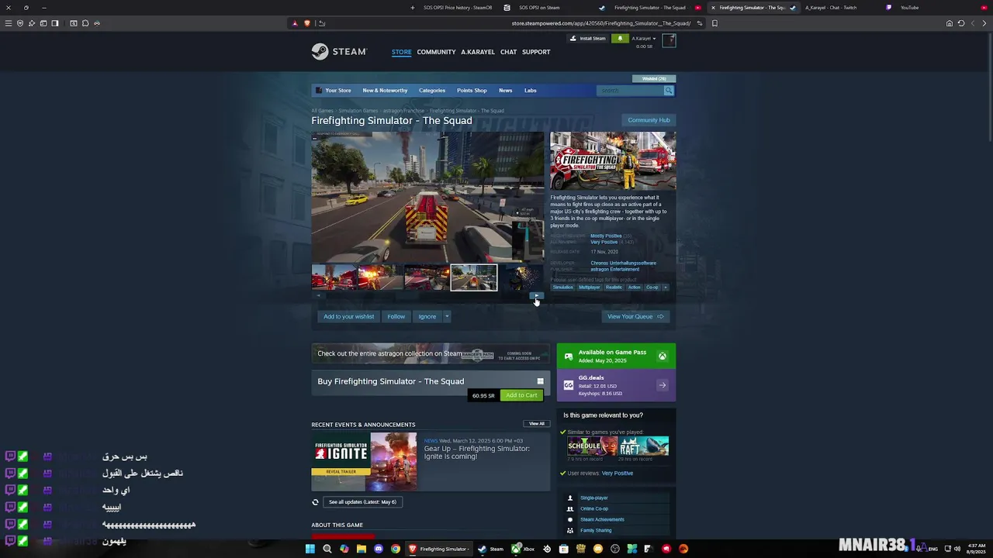Open taskbar search magnifier
Image resolution: width=993 pixels, height=558 pixels.
pos(327,549)
